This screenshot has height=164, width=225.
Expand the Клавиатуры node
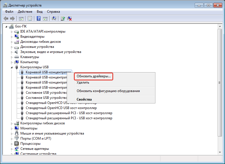pyautogui.click(x=12, y=57)
